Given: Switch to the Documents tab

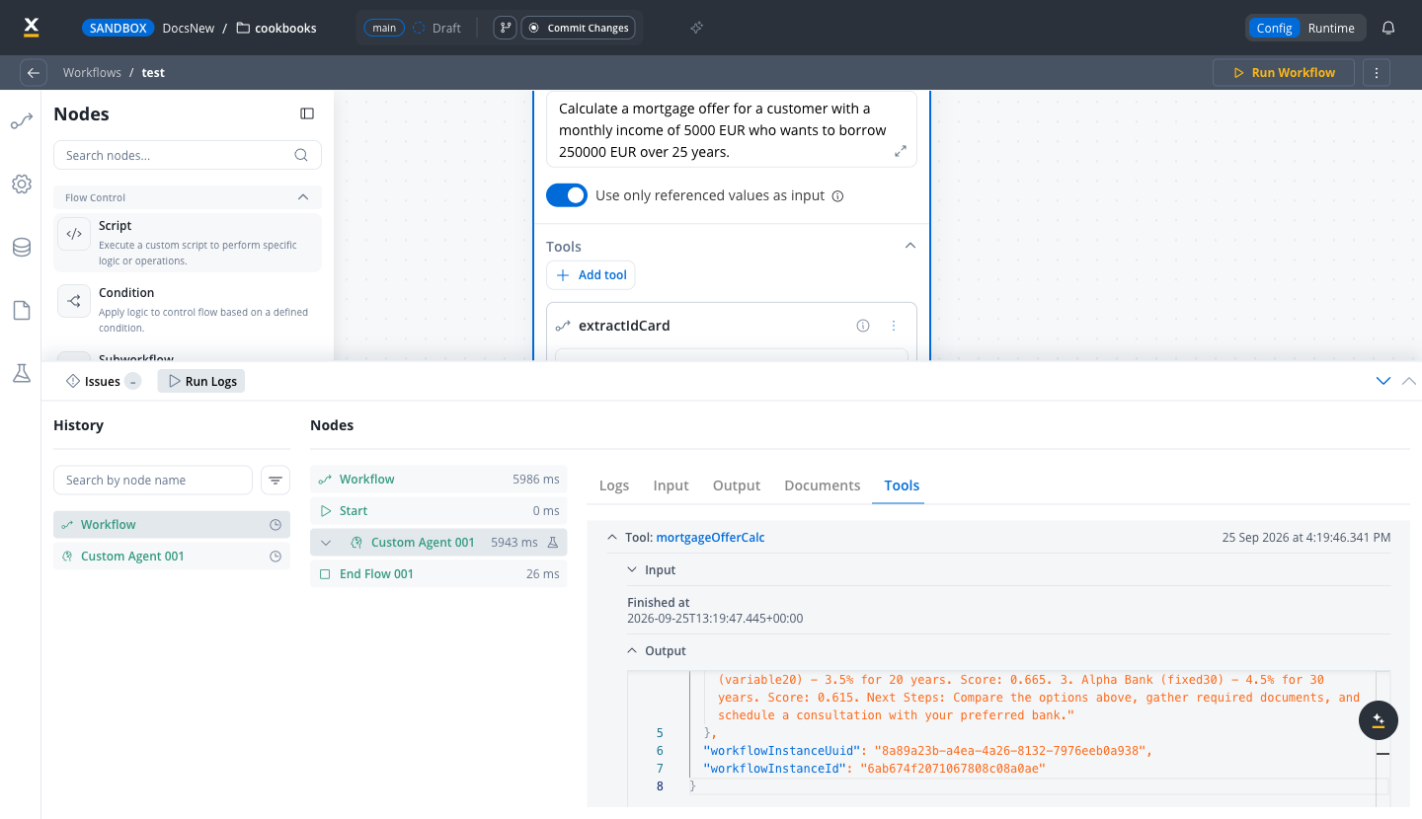Looking at the screenshot, I should [x=823, y=485].
